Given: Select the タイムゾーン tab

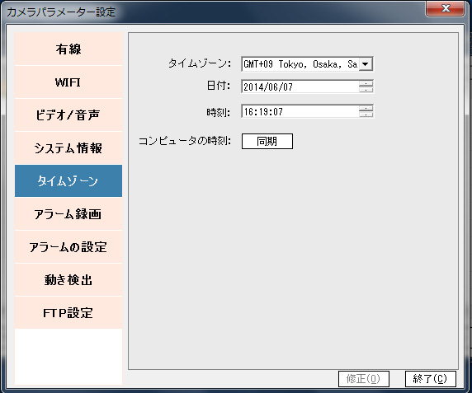Looking at the screenshot, I should 68,181.
